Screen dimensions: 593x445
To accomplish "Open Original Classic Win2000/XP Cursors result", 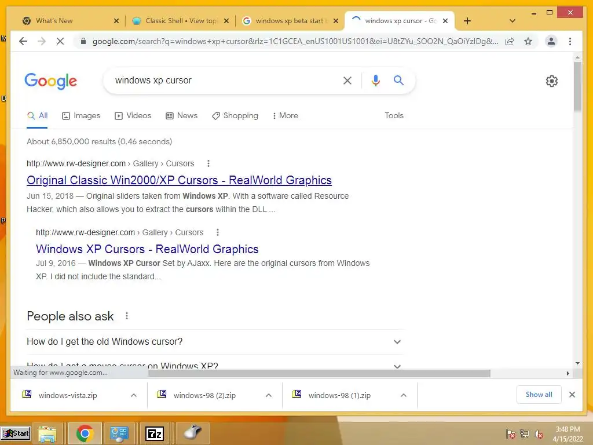I will click(180, 180).
